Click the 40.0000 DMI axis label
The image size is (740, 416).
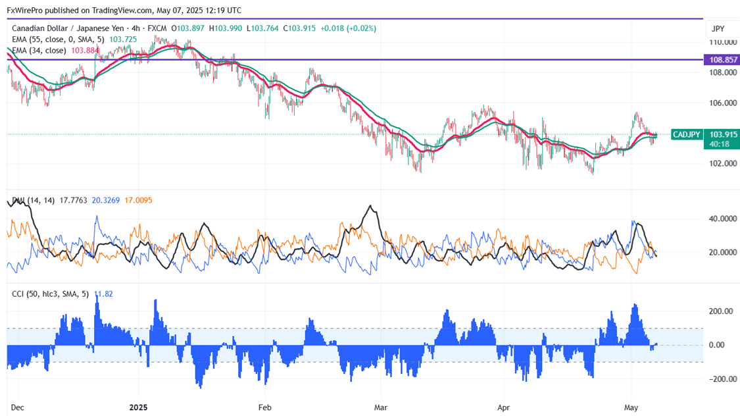723,219
